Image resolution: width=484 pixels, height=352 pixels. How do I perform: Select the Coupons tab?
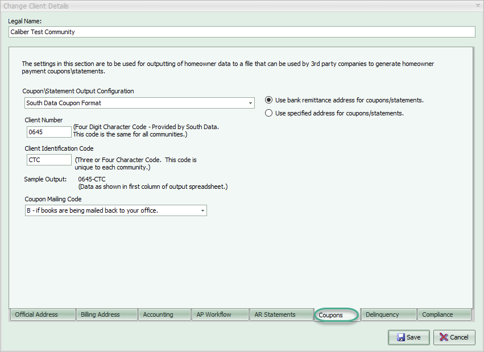(336, 314)
